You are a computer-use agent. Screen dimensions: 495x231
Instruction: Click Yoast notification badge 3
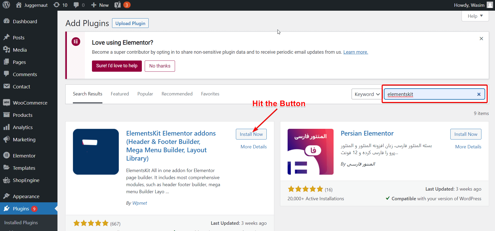click(x=127, y=5)
